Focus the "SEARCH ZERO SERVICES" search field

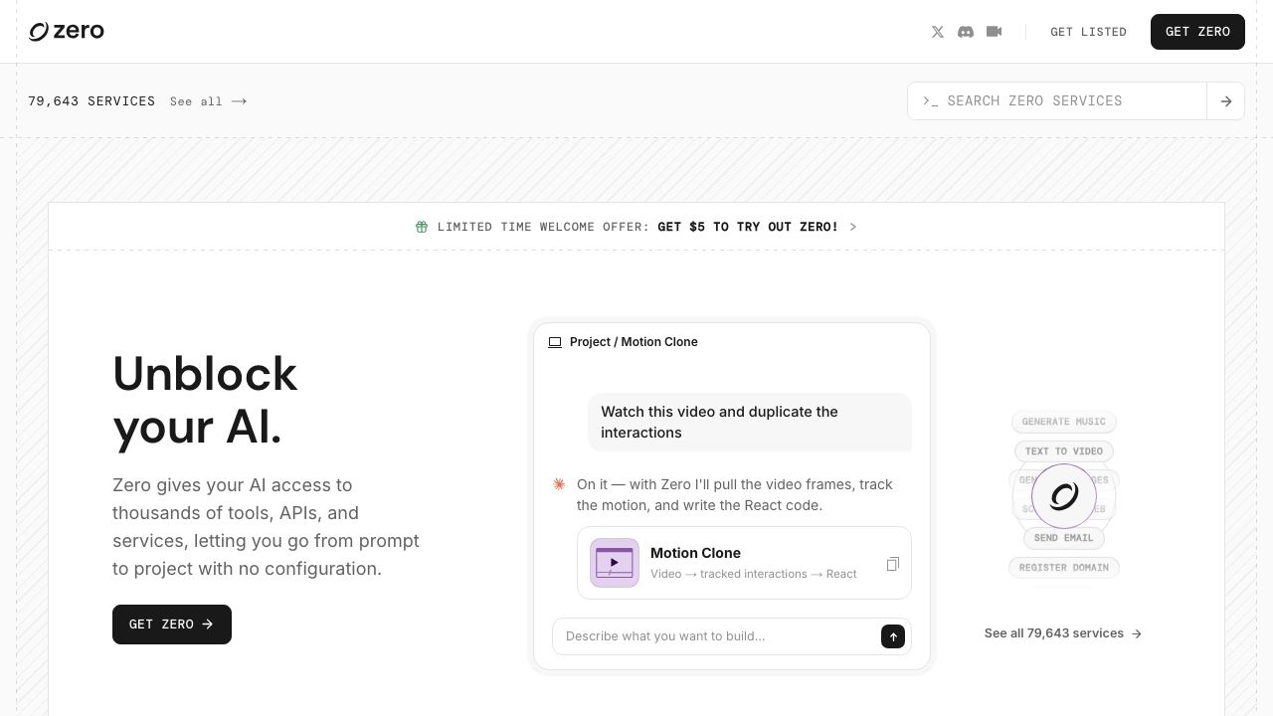[1057, 101]
